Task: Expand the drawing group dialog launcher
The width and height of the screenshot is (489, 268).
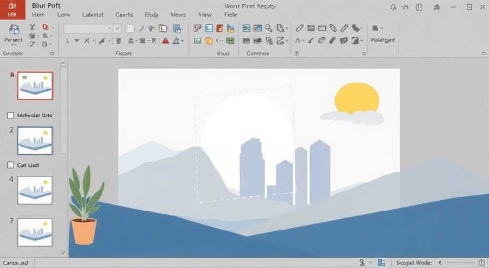Action: tap(364, 54)
